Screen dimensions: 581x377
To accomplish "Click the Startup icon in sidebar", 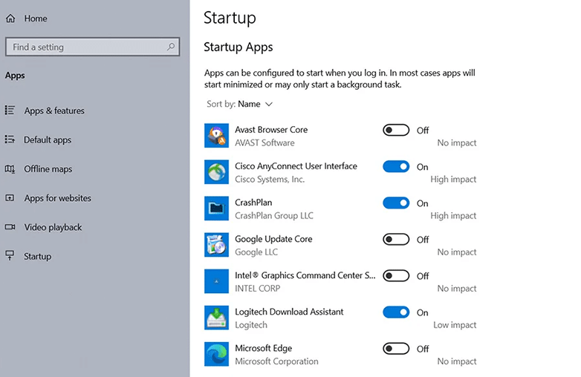I will tap(10, 255).
